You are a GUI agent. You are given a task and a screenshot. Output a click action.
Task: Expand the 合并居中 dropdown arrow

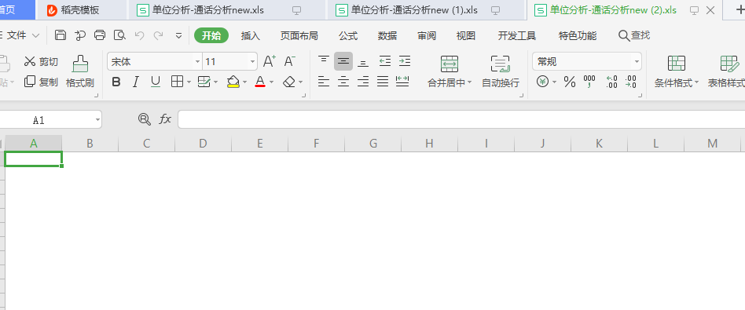click(x=469, y=82)
